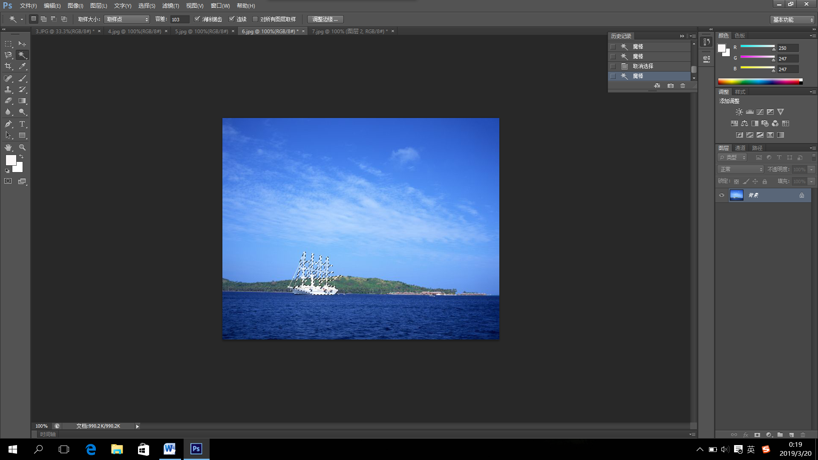
Task: Open the 基本功能 workspace dropdown
Action: 792,20
